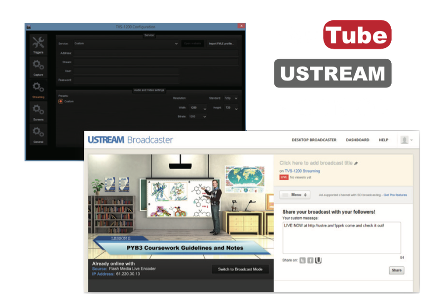This screenshot has width=444, height=308.
Task: Click the IP address 61.220.30.13
Action: [128, 274]
